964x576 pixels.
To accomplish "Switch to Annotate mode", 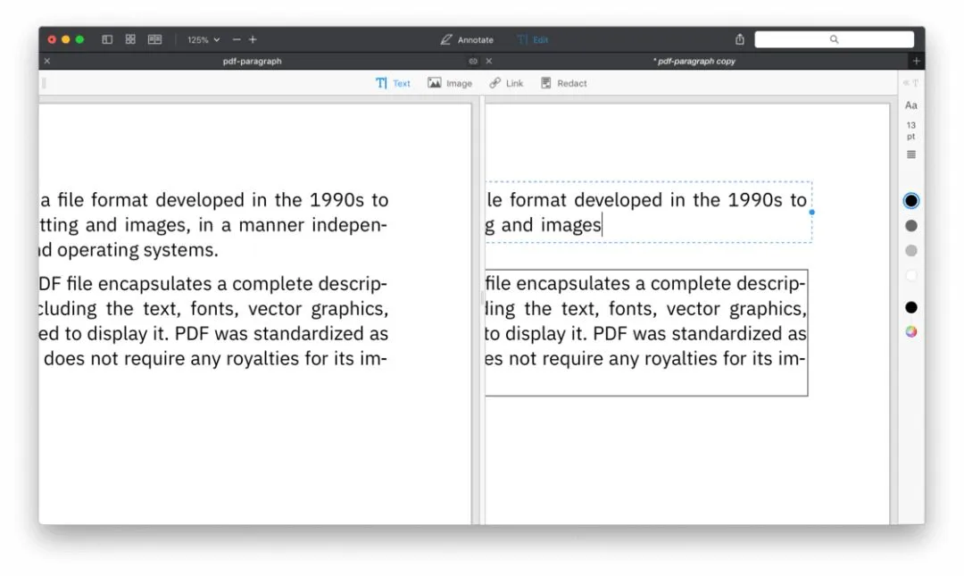I will pos(467,39).
